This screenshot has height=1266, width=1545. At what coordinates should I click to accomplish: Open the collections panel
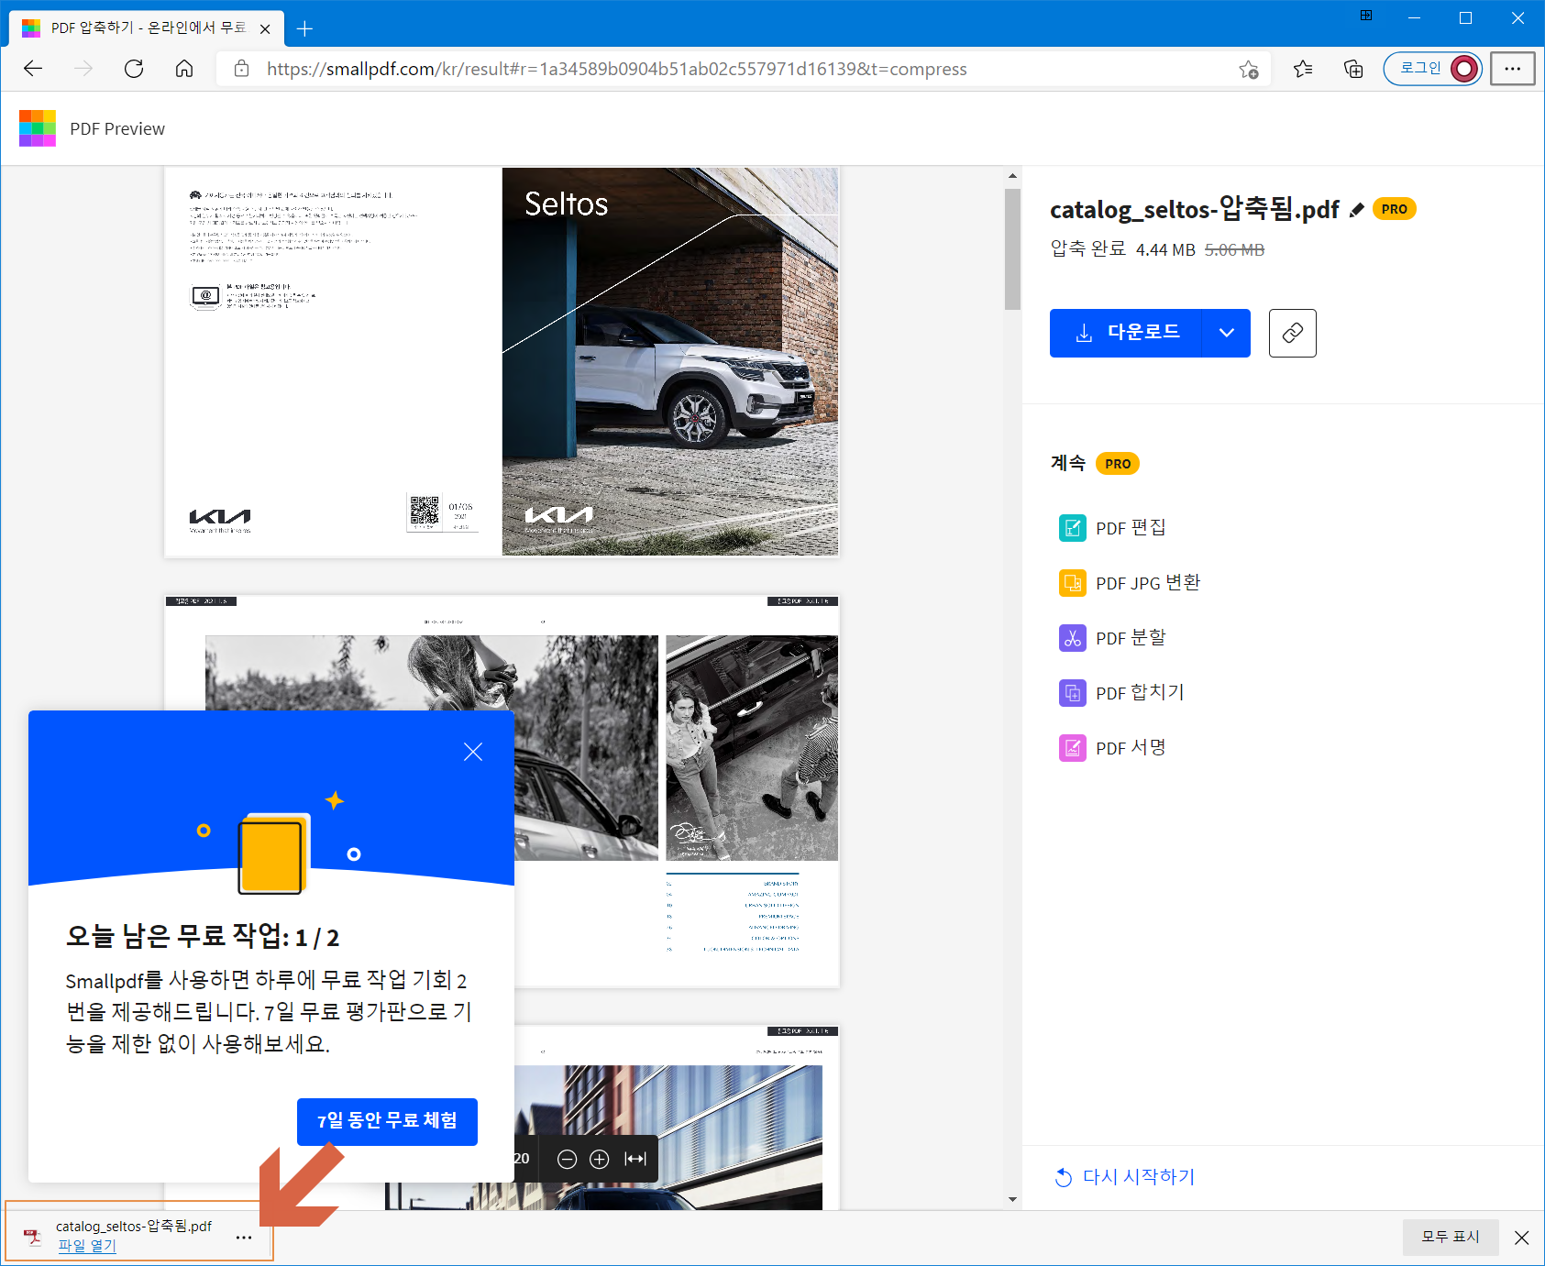tap(1353, 69)
